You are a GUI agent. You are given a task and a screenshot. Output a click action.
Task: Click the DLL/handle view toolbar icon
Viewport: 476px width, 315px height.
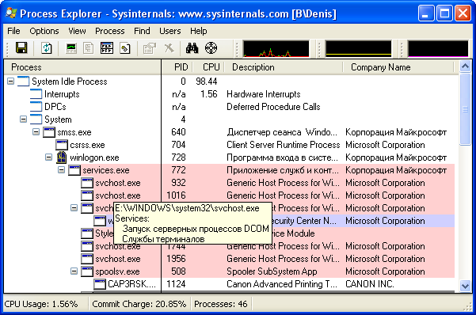coord(125,48)
